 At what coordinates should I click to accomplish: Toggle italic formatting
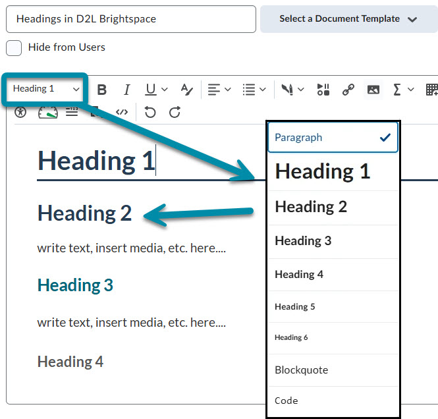pyautogui.click(x=127, y=90)
